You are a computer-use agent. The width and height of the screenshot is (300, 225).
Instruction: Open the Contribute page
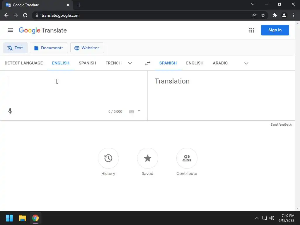click(x=187, y=158)
